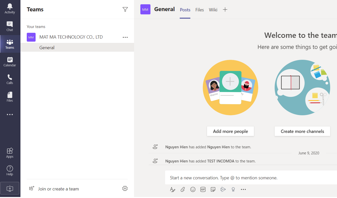
Task: Select the General channel
Action: [77, 47]
